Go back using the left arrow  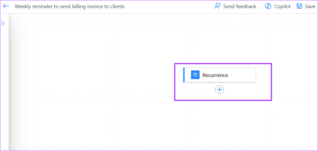tap(6, 6)
